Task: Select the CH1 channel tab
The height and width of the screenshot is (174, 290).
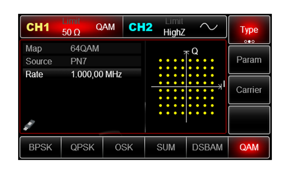Action: (x=38, y=28)
